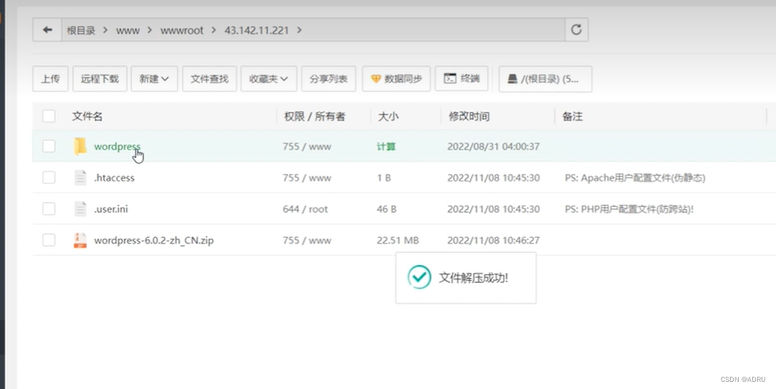This screenshot has width=776, height=389.
Task: Sort by the 大小 column header
Action: point(388,116)
